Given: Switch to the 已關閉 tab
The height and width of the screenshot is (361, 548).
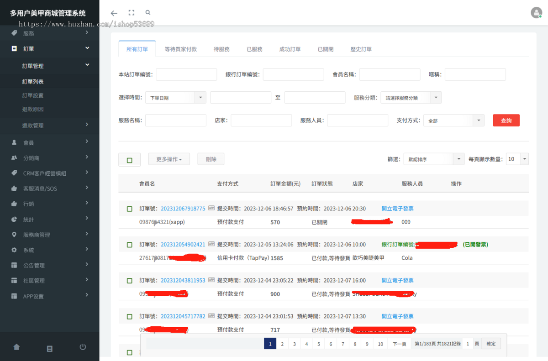Looking at the screenshot, I should pyautogui.click(x=326, y=49).
